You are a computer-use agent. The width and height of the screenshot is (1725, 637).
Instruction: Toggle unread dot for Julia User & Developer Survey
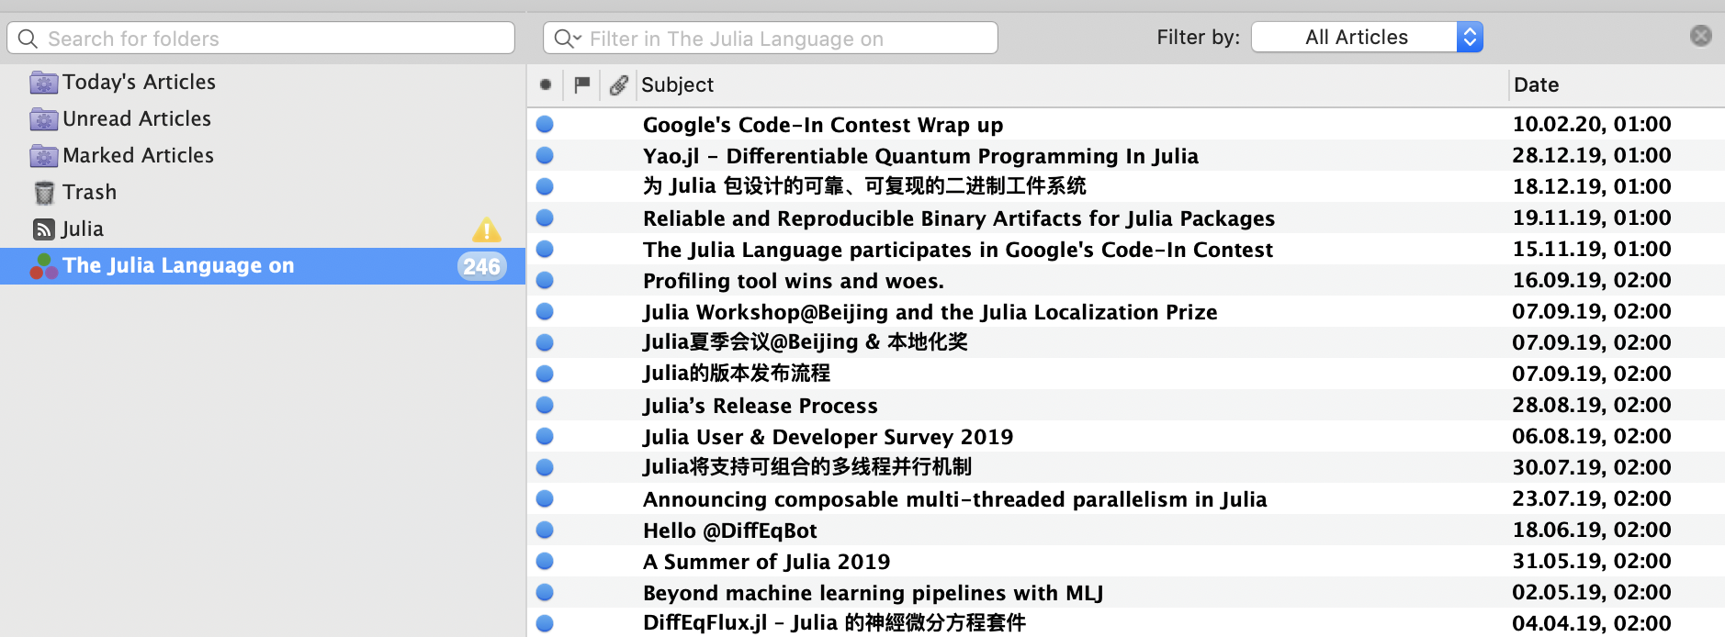pos(545,436)
